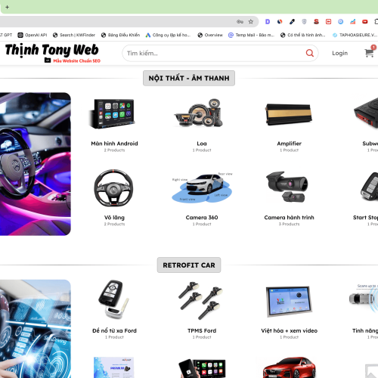
Task: Open the purple D extension
Action: click(268, 22)
